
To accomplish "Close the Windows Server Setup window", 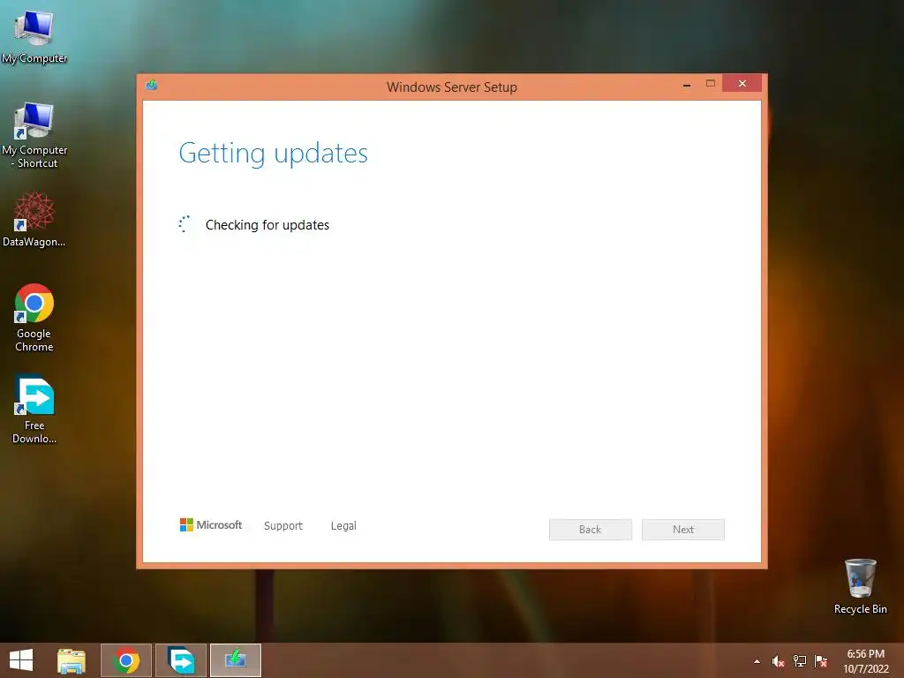I will point(742,84).
